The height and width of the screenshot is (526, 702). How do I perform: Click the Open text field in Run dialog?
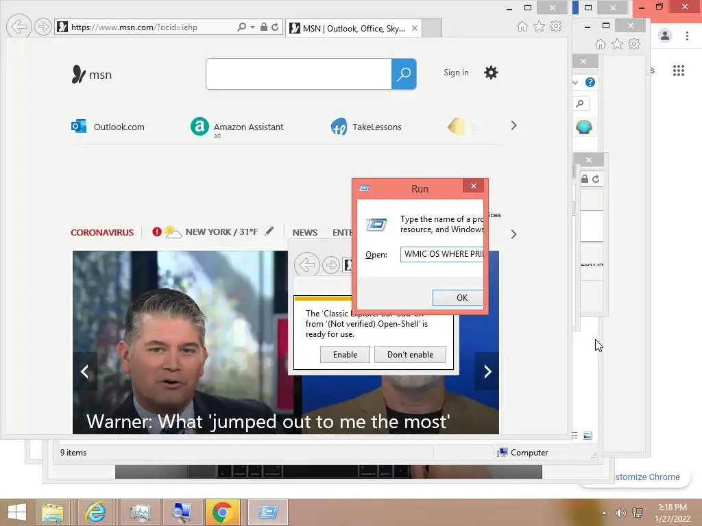coord(442,254)
